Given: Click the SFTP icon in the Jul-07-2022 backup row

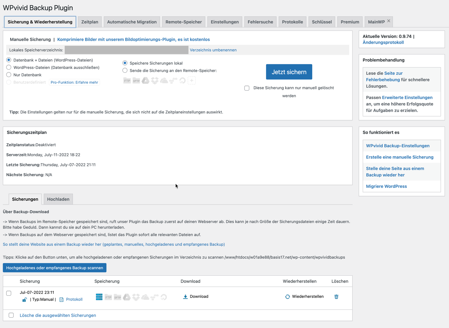Looking at the screenshot, I should (117, 297).
